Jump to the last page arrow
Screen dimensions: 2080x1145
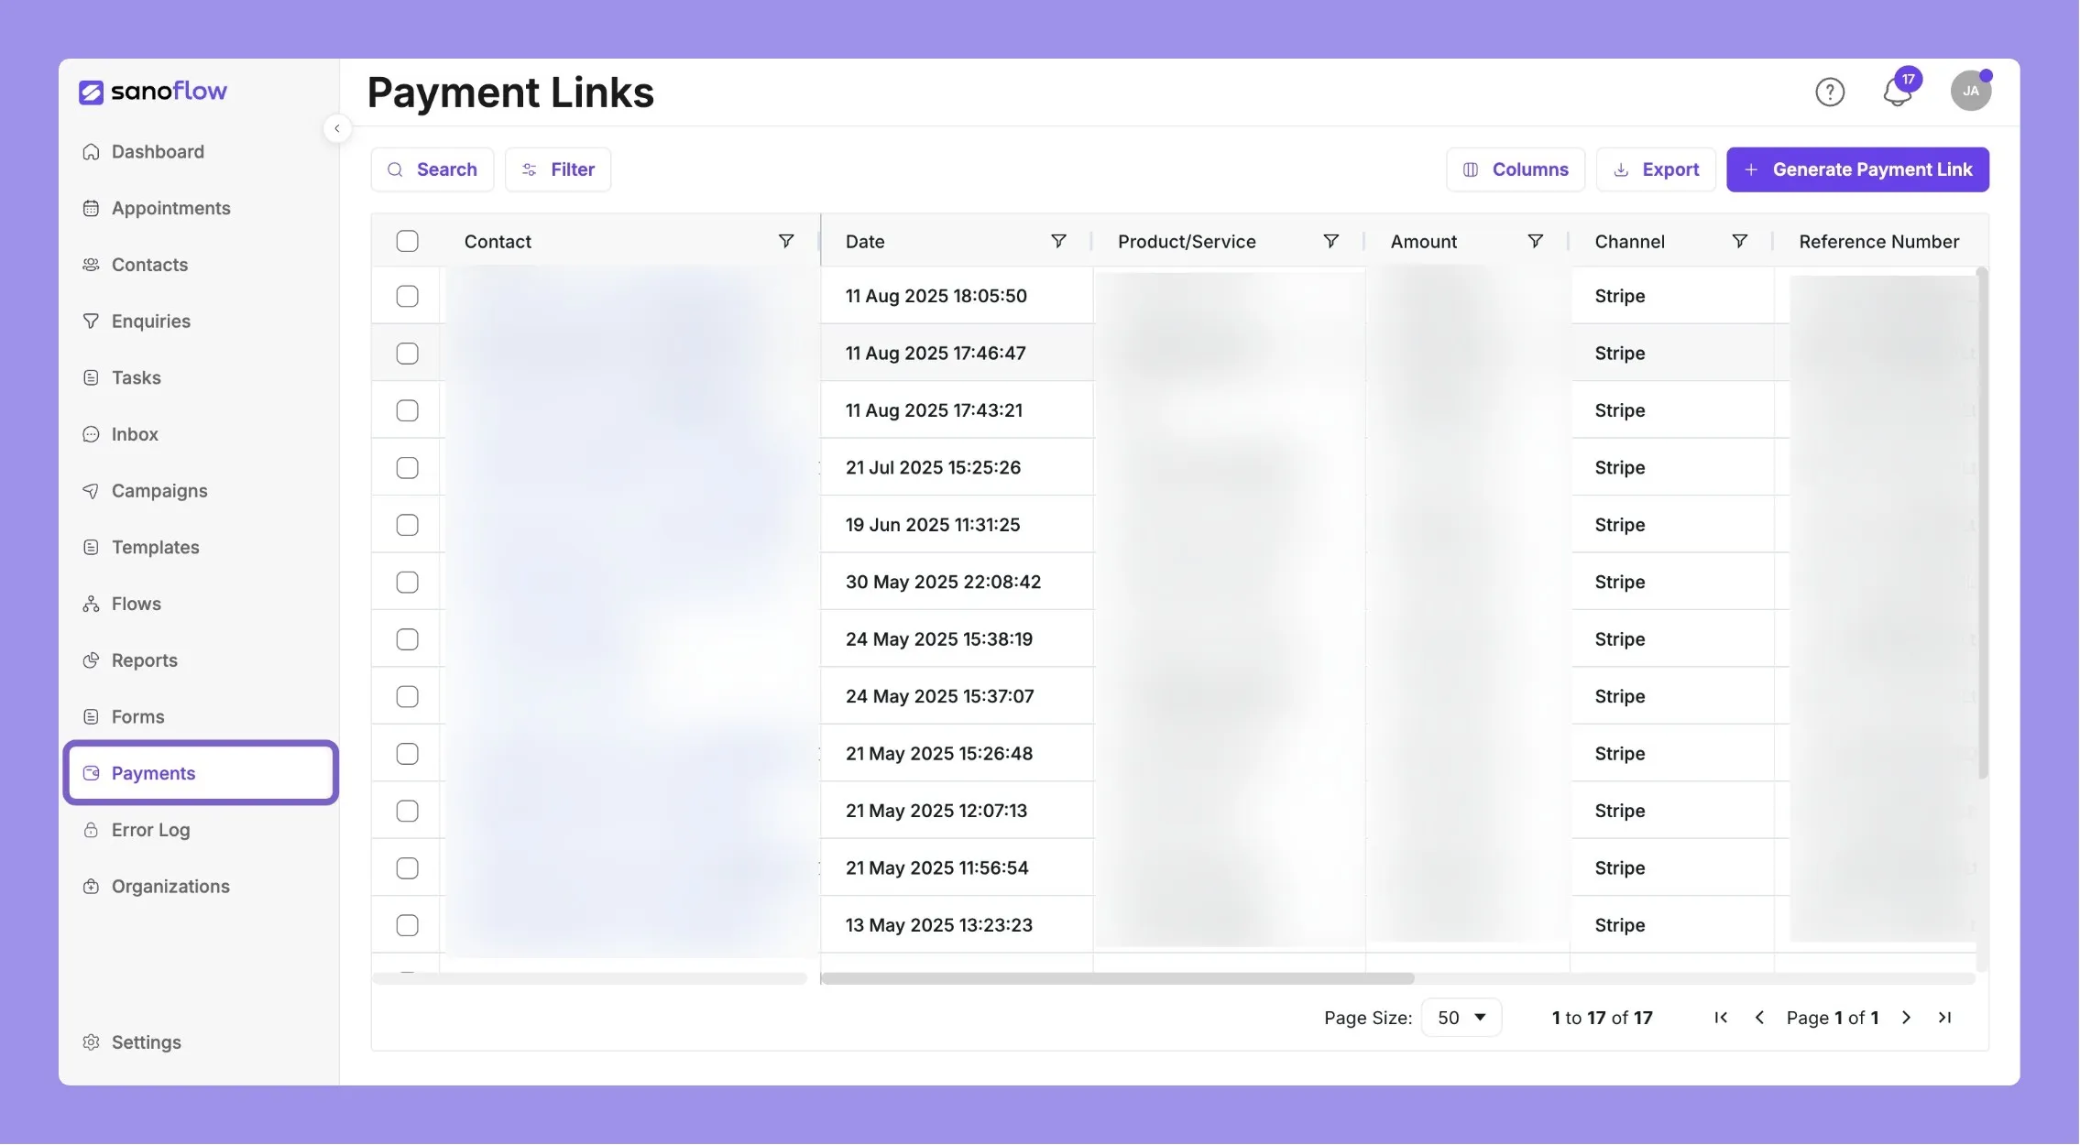1944,1018
